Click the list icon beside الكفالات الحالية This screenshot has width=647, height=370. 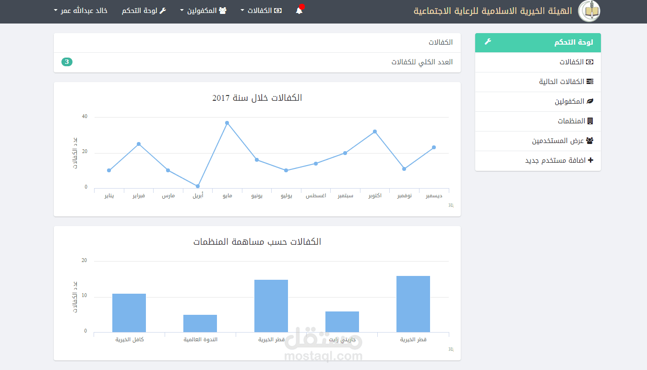click(590, 82)
